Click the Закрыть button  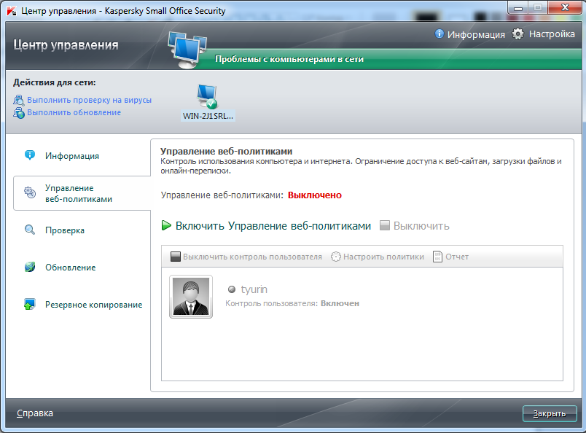[550, 413]
